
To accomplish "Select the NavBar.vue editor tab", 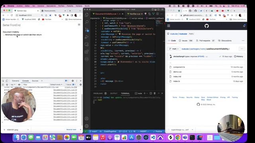I will (x=135, y=14).
